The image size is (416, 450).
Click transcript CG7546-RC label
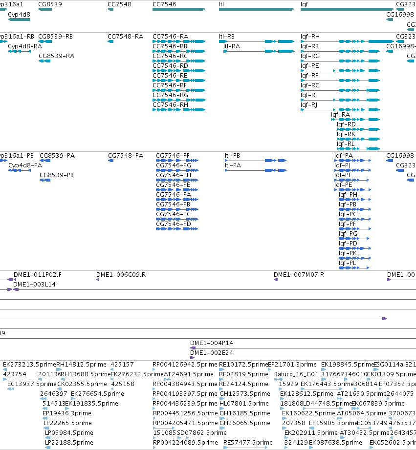click(170, 56)
